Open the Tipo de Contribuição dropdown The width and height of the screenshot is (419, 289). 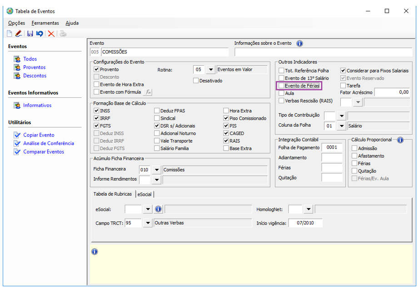(341, 116)
